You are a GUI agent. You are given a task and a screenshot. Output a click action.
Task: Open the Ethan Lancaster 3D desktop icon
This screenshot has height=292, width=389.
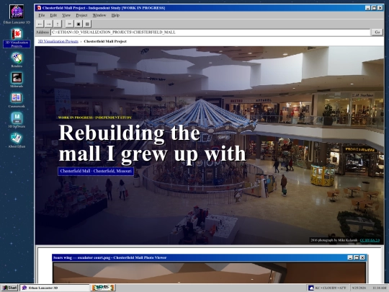tap(17, 14)
